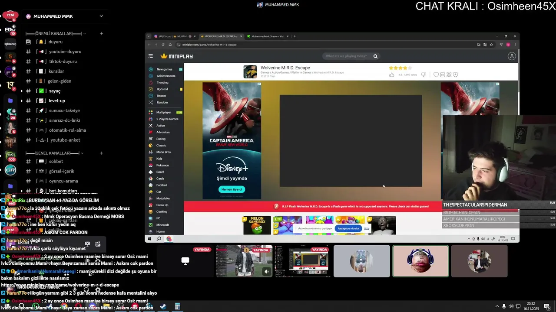Add channel to ÖNEMLİ KANALLAR
The width and height of the screenshot is (556, 312).
[x=101, y=33]
